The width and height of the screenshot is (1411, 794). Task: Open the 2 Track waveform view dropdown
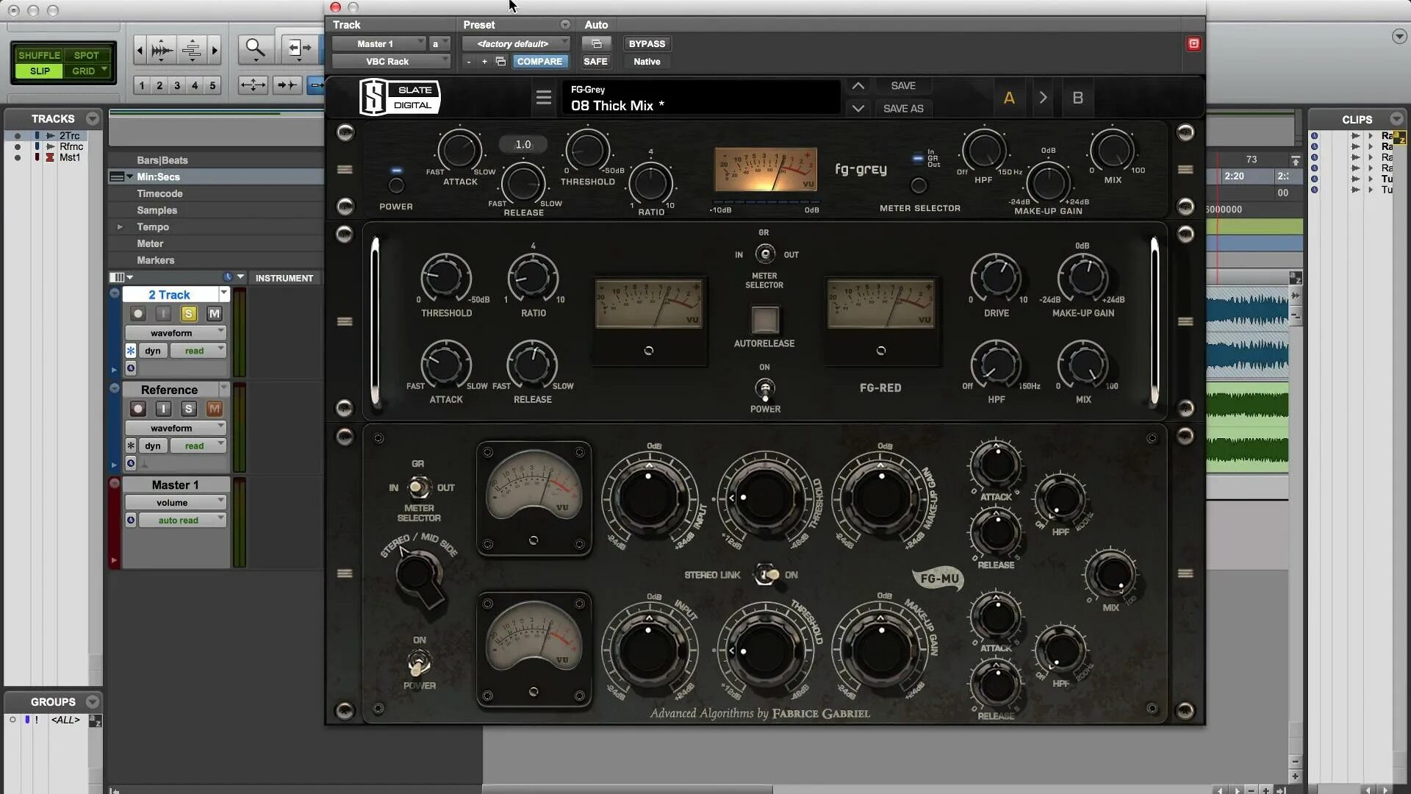pos(176,333)
